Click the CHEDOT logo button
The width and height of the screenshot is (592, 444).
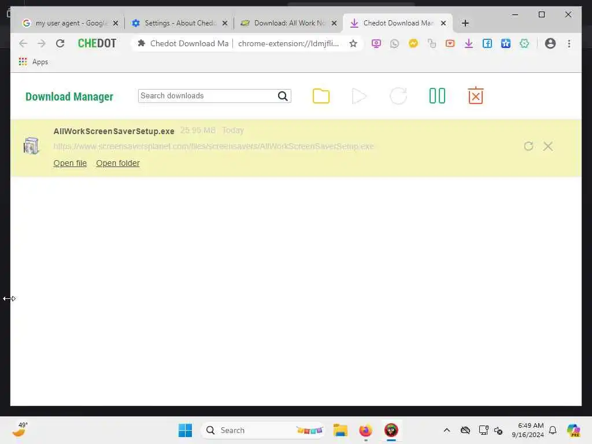(x=97, y=43)
